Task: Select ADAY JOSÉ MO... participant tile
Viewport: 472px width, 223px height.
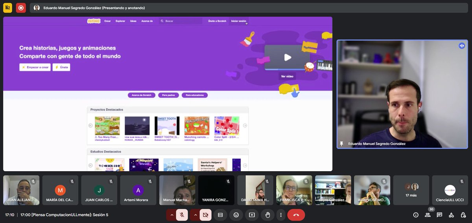Action: click(x=372, y=190)
